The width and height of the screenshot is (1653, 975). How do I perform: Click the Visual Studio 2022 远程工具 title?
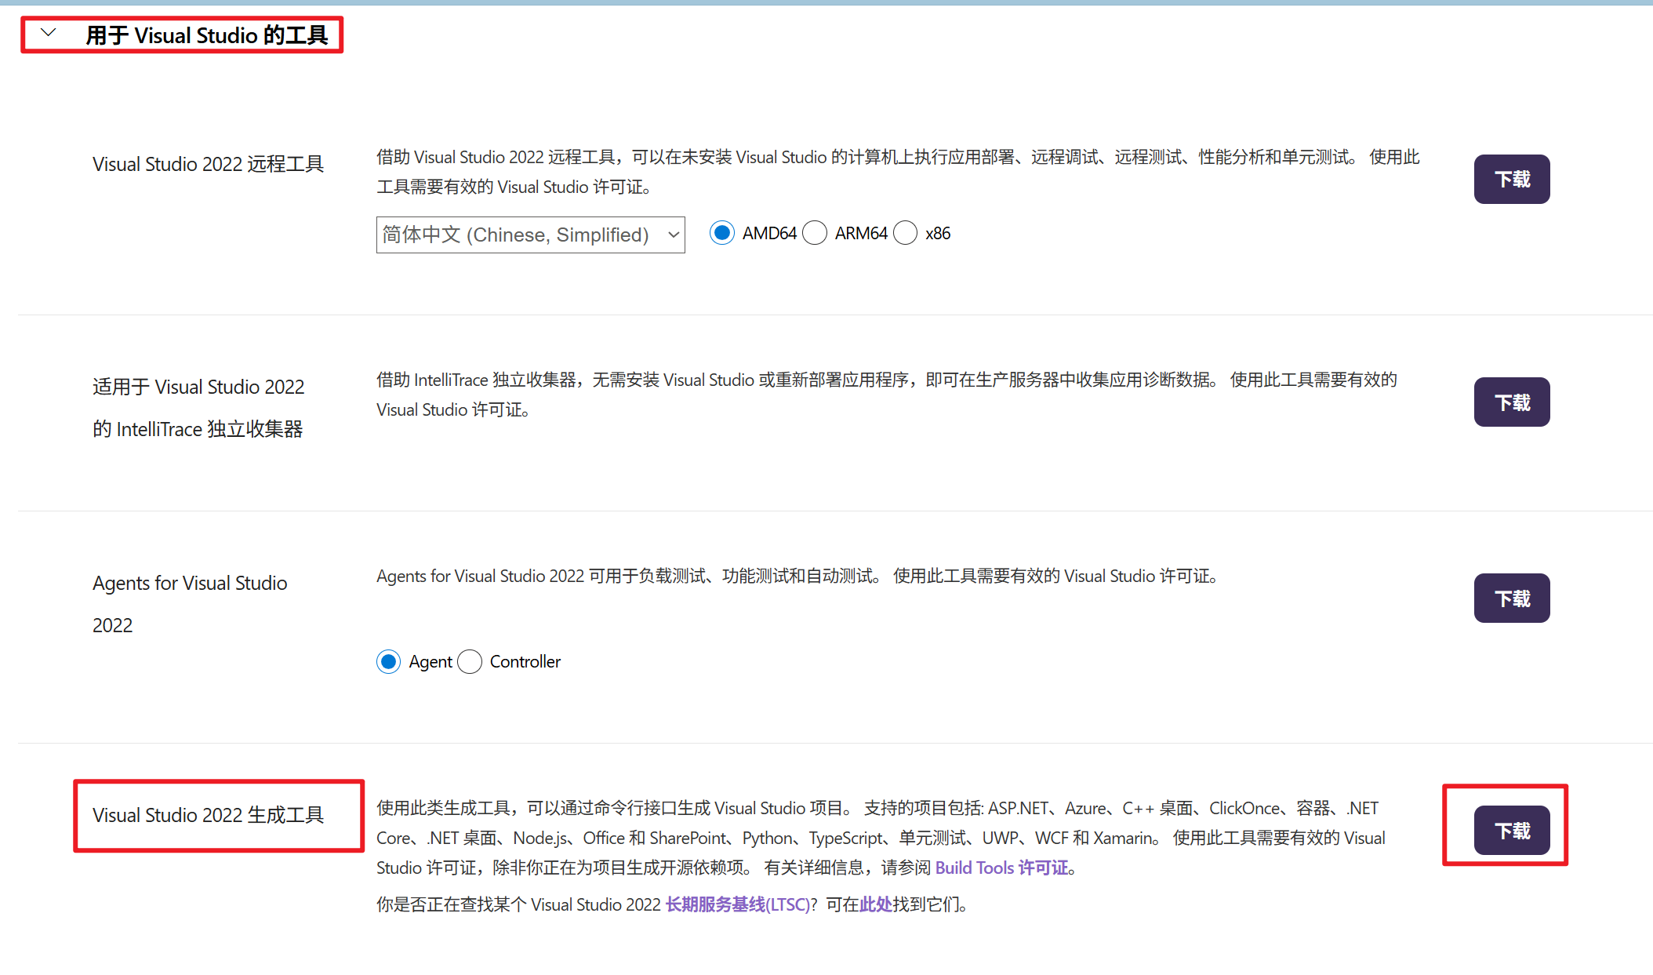click(x=208, y=164)
